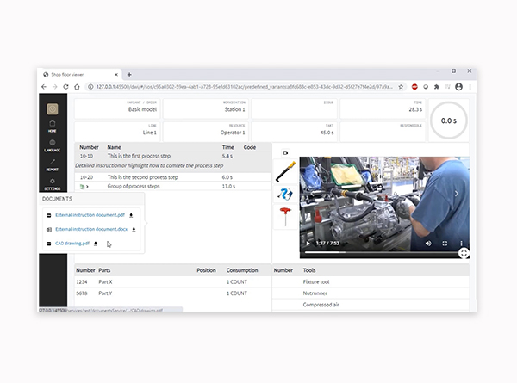Go to next media with right chevron
The width and height of the screenshot is (517, 383).
[x=457, y=194]
